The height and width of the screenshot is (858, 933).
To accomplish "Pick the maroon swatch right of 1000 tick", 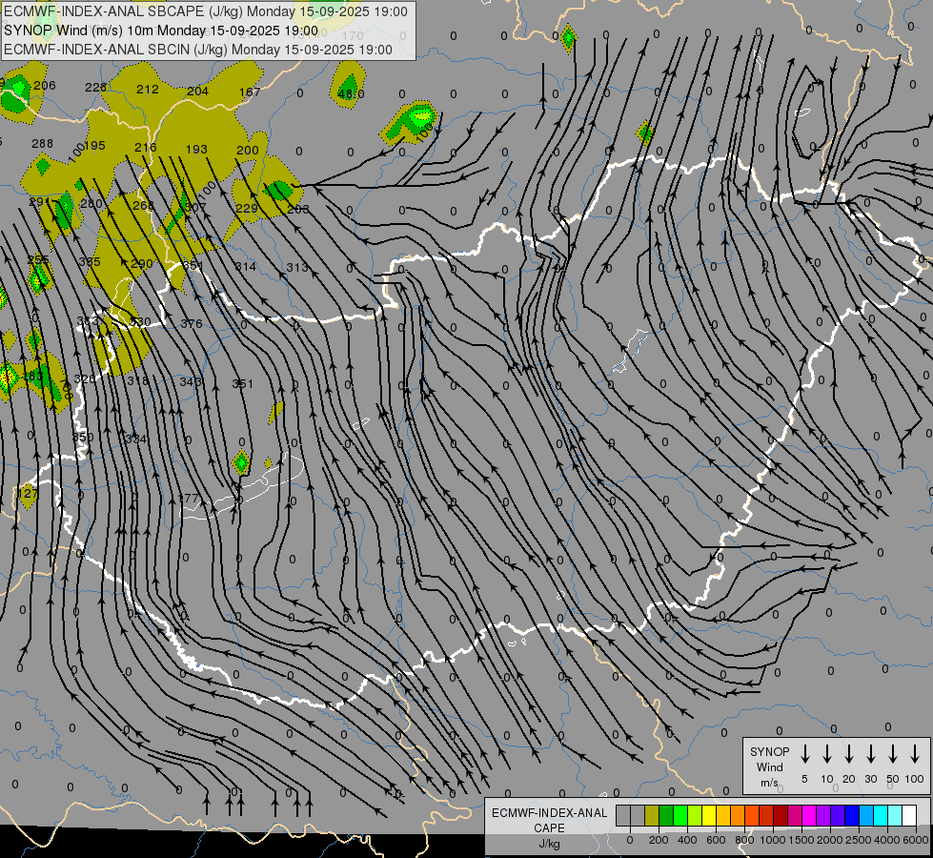I will coord(781,816).
